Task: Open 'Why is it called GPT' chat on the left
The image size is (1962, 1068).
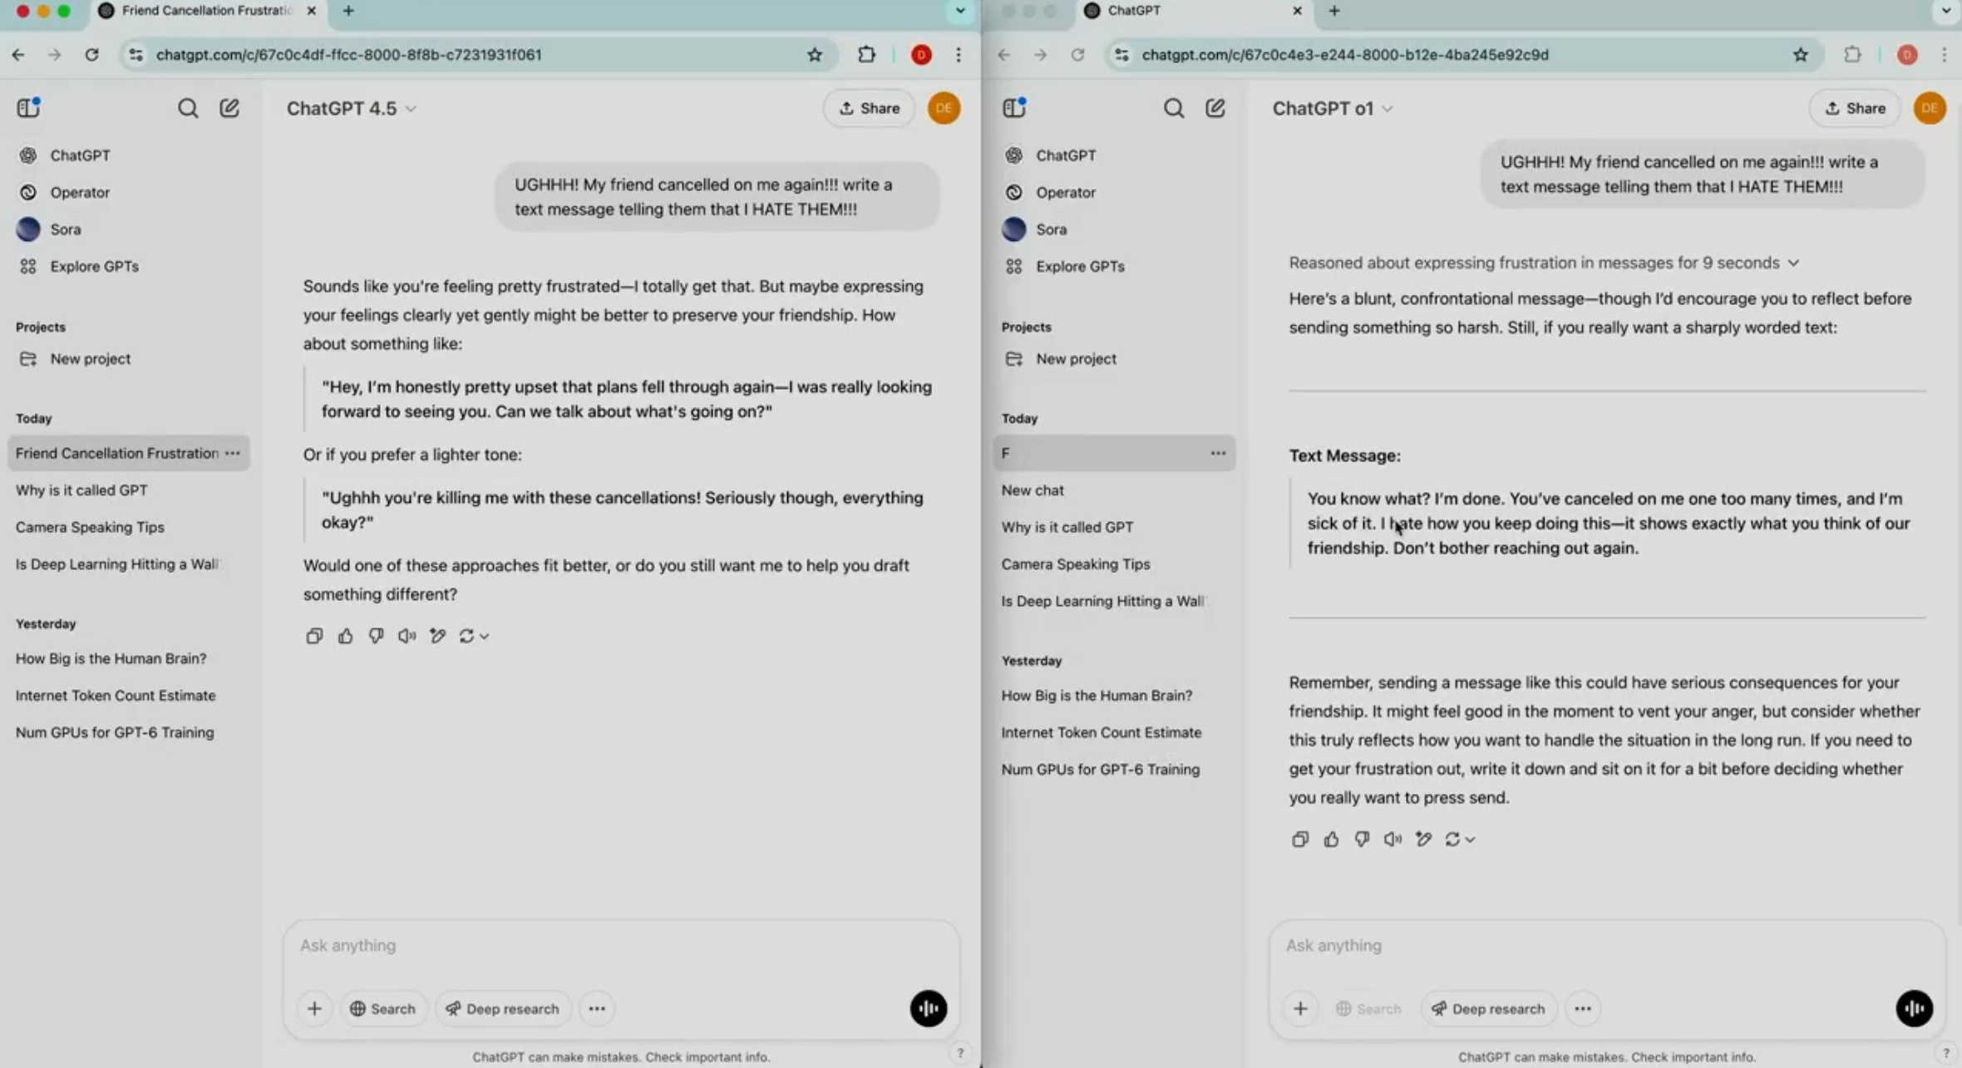Action: click(81, 490)
